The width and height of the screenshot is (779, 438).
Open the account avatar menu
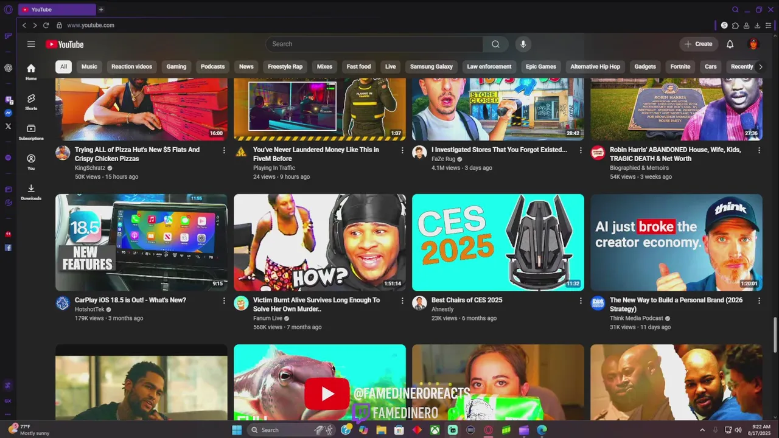pyautogui.click(x=753, y=44)
